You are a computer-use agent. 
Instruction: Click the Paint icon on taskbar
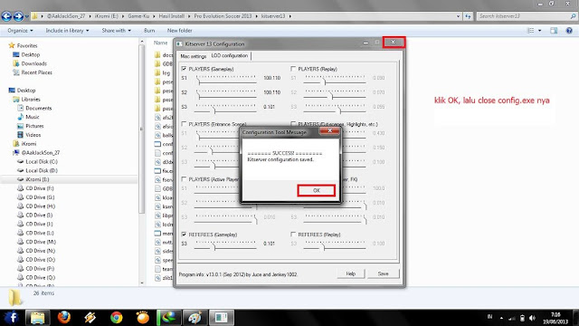[x=195, y=317]
